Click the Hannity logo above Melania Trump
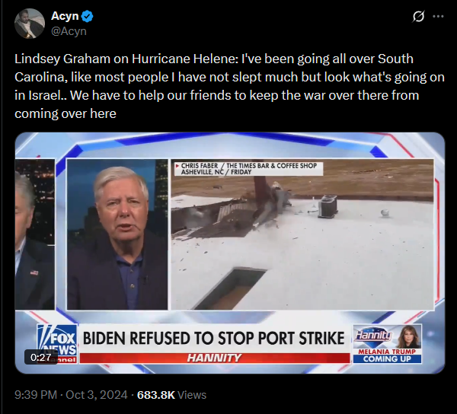Screen dimensions: 457x414 [374, 335]
